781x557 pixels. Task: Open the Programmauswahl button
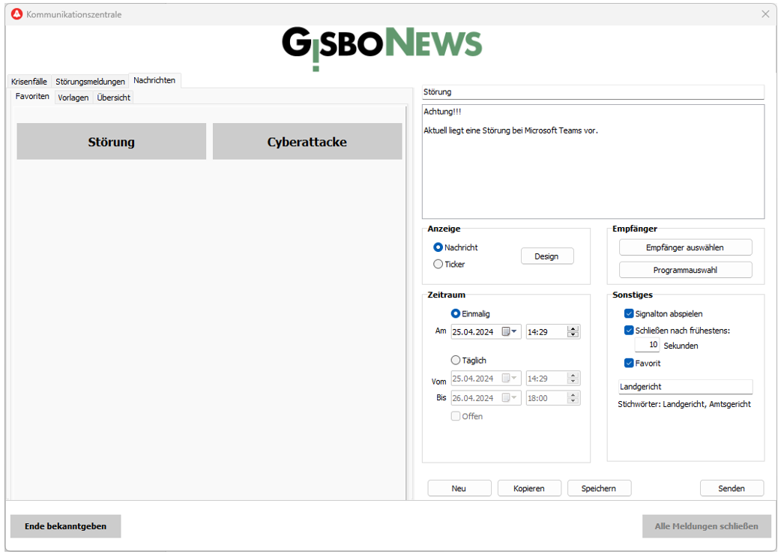(x=685, y=270)
